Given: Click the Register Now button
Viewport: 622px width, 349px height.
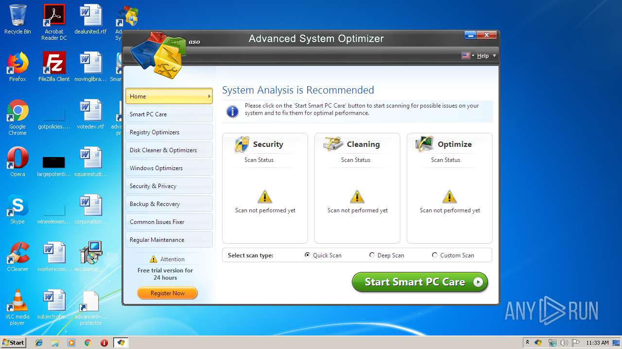Looking at the screenshot, I should click(x=168, y=293).
